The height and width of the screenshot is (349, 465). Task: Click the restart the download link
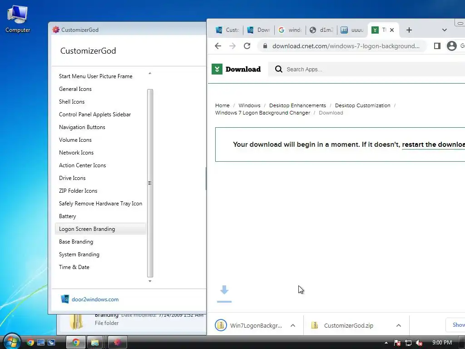tap(433, 145)
